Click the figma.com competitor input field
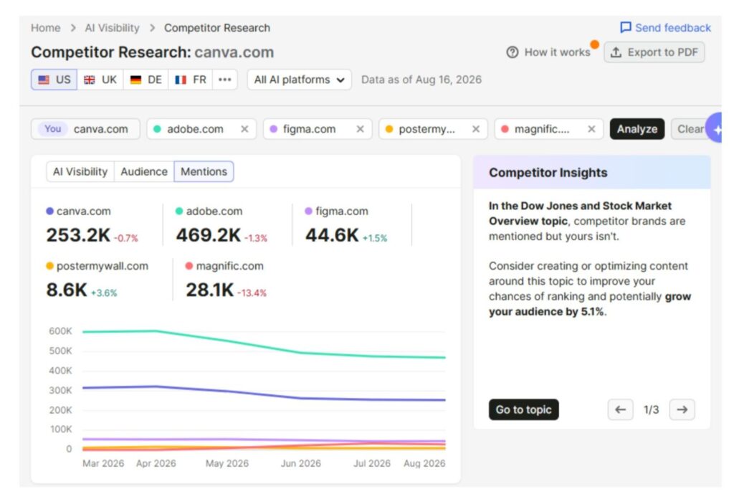The image size is (734, 494). point(318,129)
